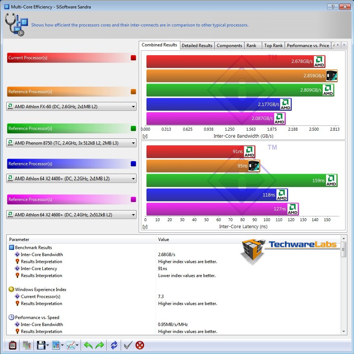354x354 pixels.
Task: Click the stethoscope computer icon in header
Action: click(16, 24)
